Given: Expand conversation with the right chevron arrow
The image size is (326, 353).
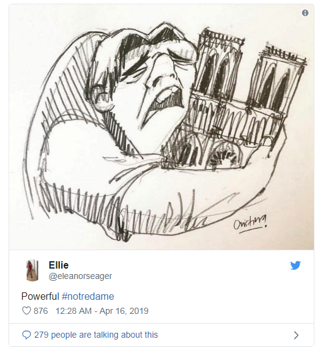Looking at the screenshot, I should 296,335.
